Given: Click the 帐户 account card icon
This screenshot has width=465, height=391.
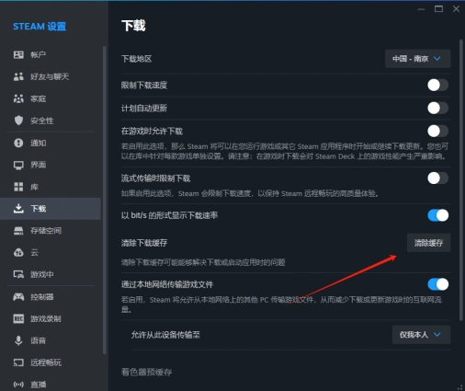Looking at the screenshot, I should point(18,54).
